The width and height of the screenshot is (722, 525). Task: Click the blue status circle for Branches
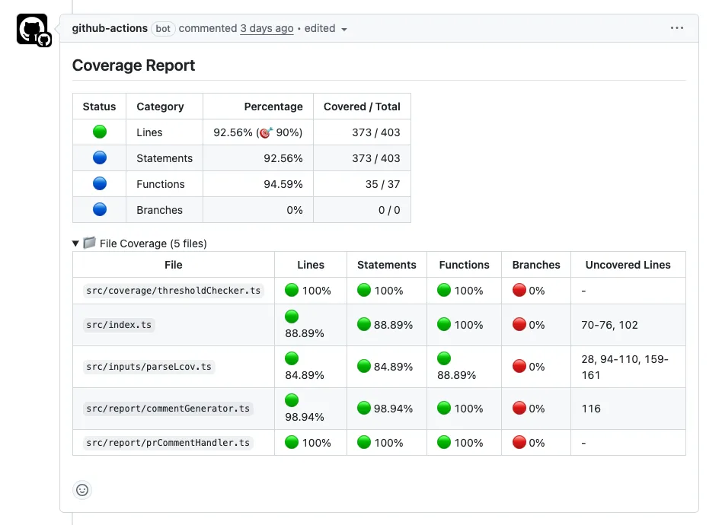pos(99,209)
